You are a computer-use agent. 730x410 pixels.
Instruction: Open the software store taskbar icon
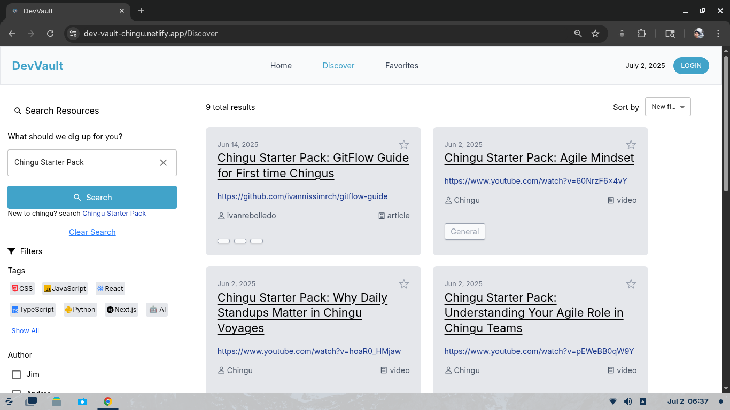(x=82, y=401)
